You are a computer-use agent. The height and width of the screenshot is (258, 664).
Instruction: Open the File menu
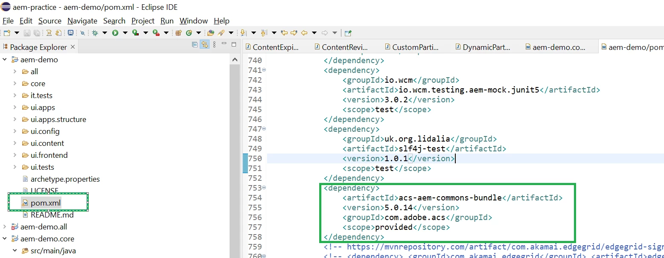[8, 21]
